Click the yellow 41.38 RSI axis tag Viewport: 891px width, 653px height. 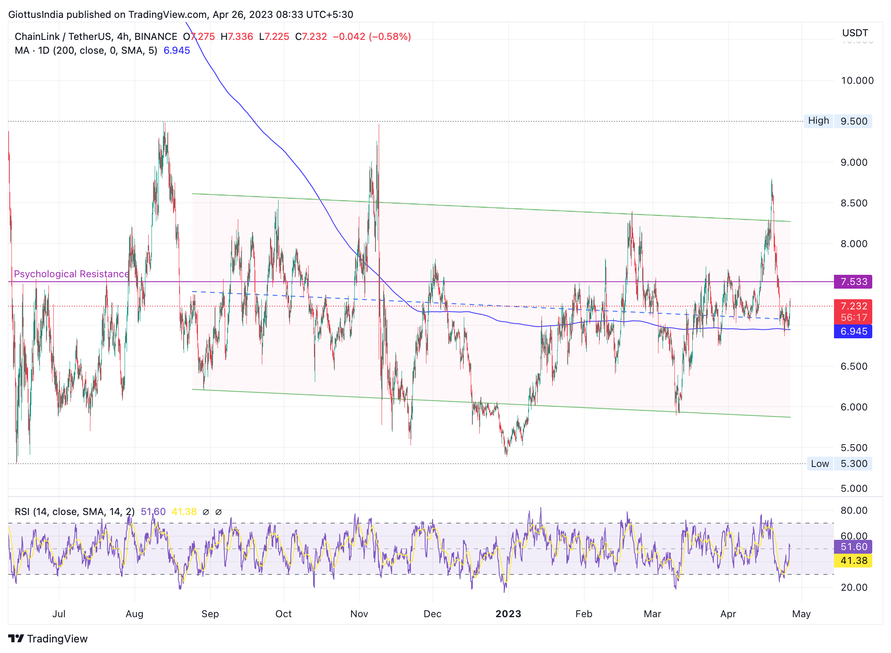pyautogui.click(x=853, y=561)
